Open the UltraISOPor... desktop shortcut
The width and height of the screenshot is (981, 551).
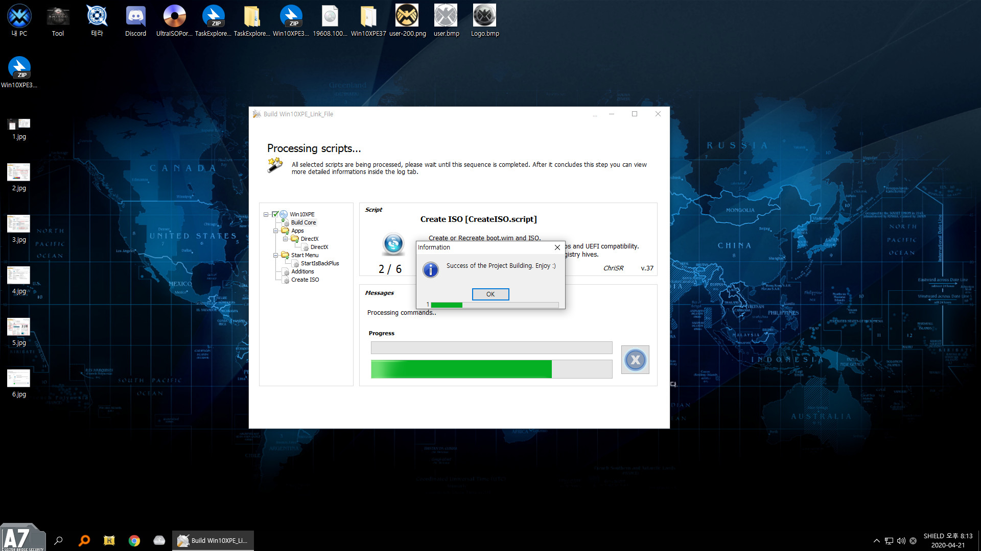coord(174,20)
